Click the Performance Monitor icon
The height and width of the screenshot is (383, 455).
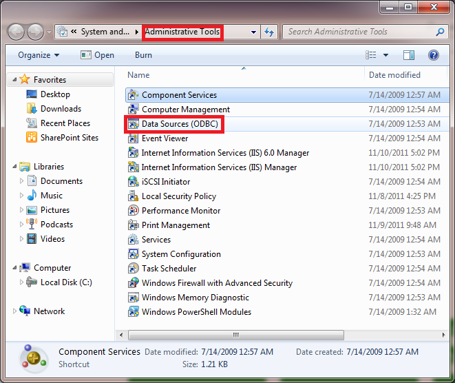133,211
